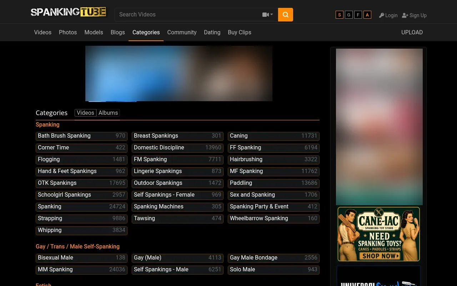Open the video camera search-type dropdown
Image resolution: width=457 pixels, height=286 pixels.
(267, 15)
